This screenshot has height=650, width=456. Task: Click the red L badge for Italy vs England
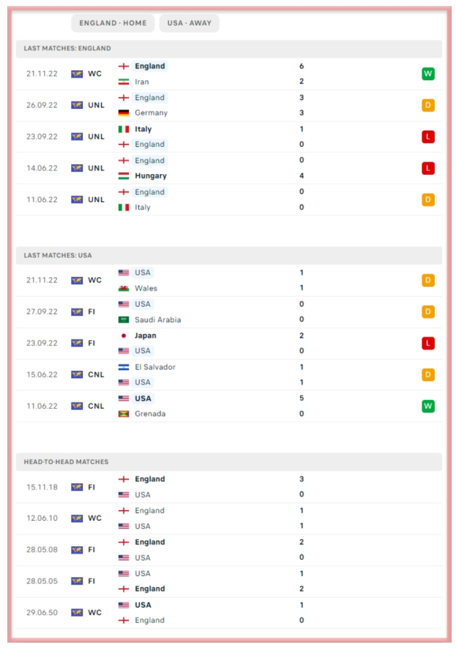click(428, 137)
